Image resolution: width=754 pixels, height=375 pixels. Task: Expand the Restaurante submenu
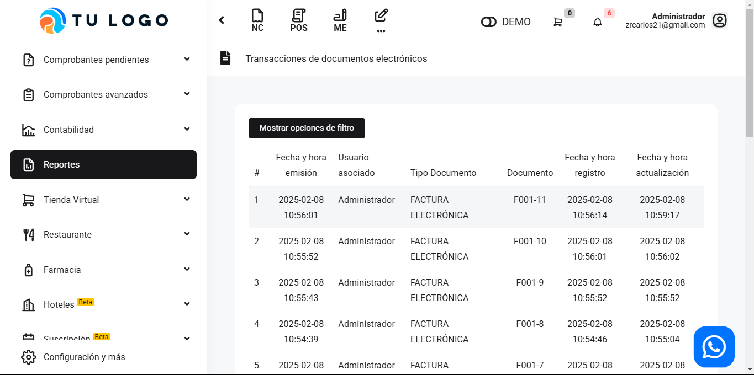tap(187, 234)
